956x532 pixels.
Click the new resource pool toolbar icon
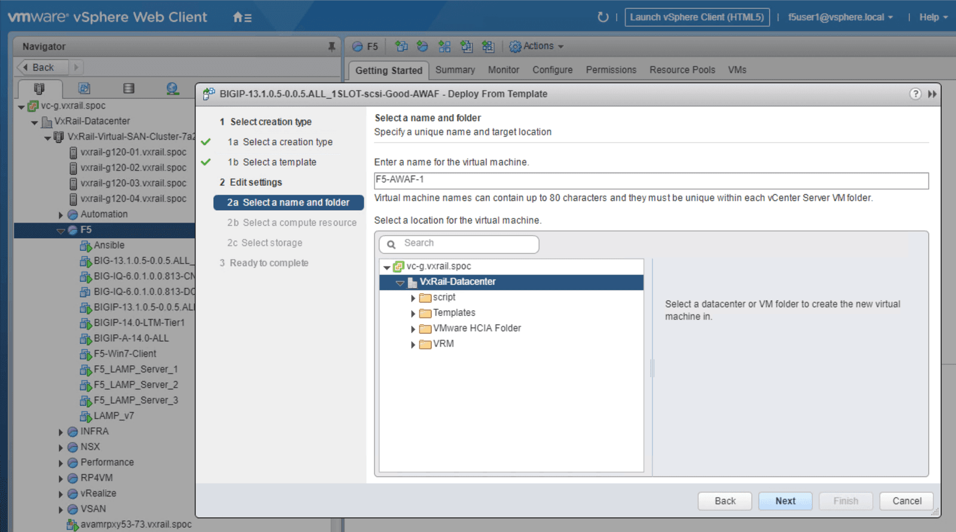[422, 46]
